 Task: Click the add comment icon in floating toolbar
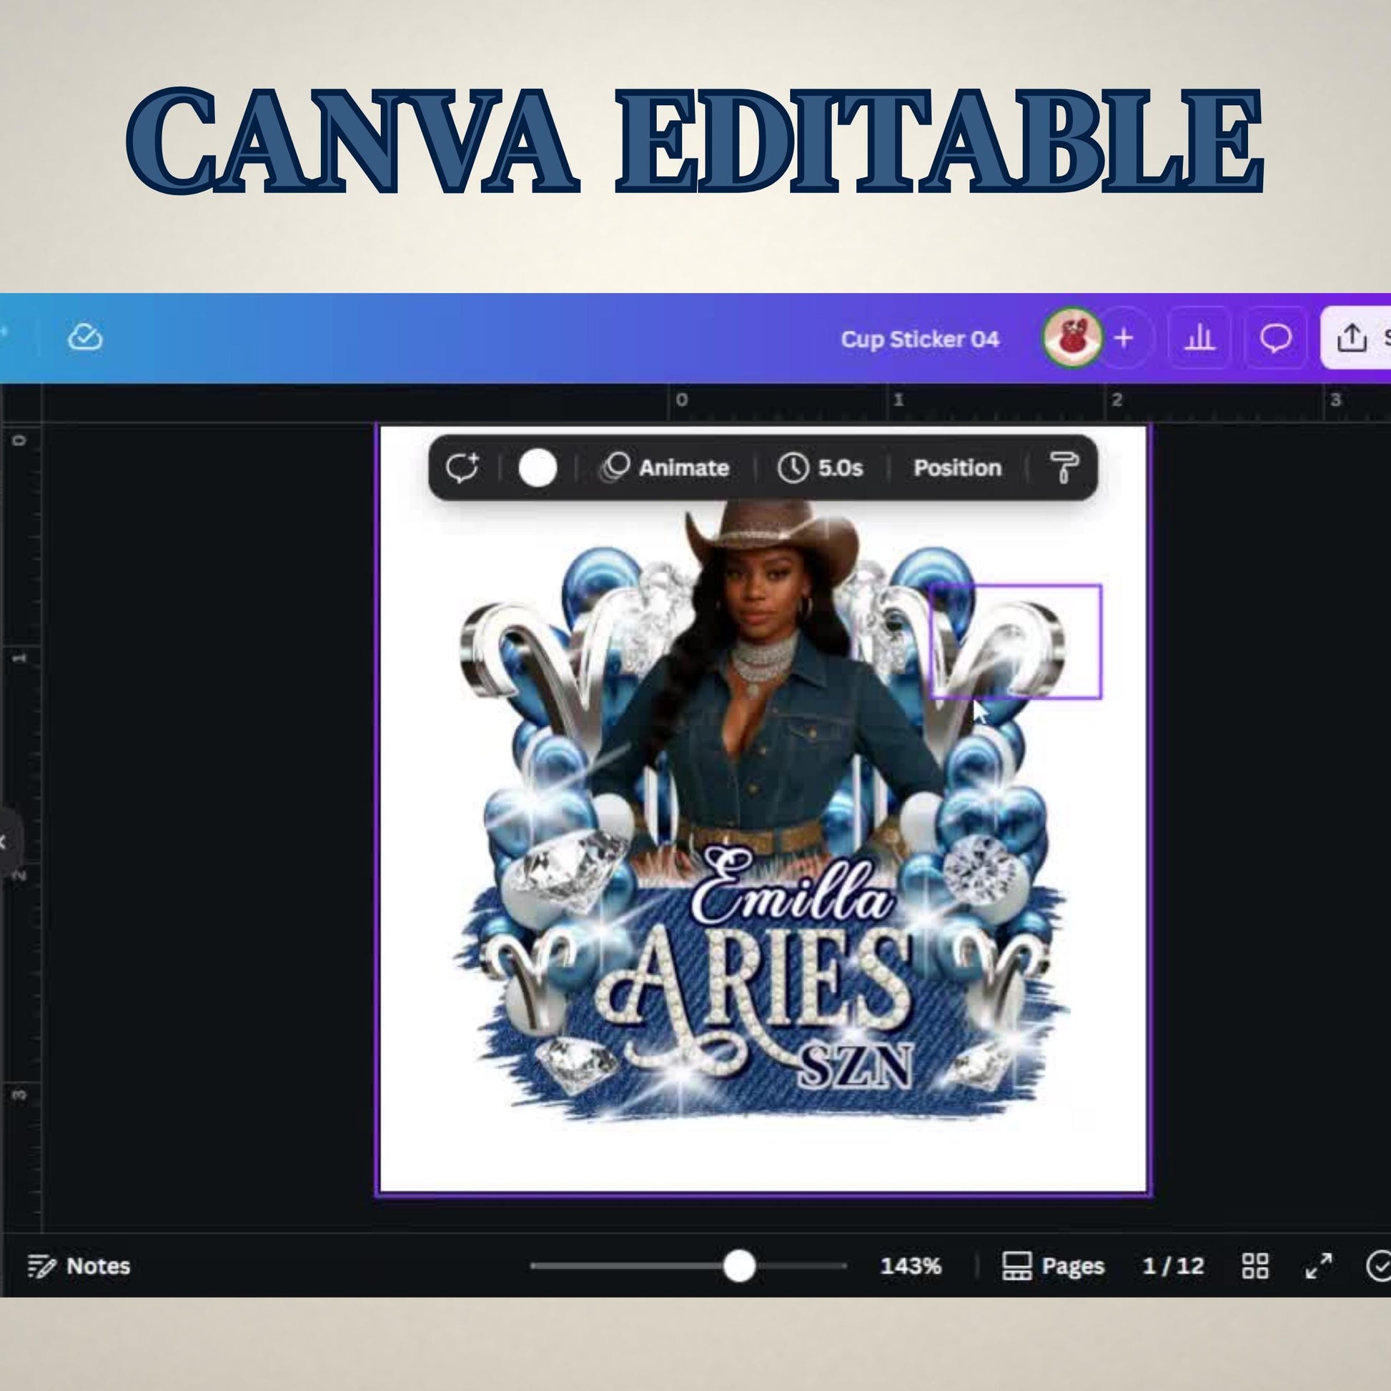(462, 468)
